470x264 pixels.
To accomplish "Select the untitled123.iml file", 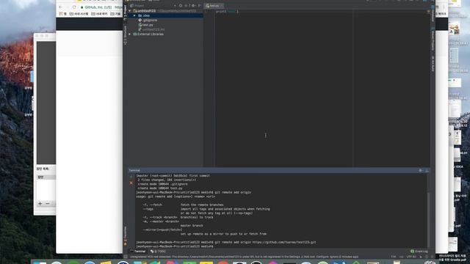I will coord(152,29).
